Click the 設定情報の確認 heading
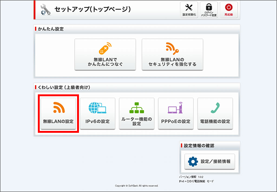This screenshot has width=277, height=192. point(199,146)
